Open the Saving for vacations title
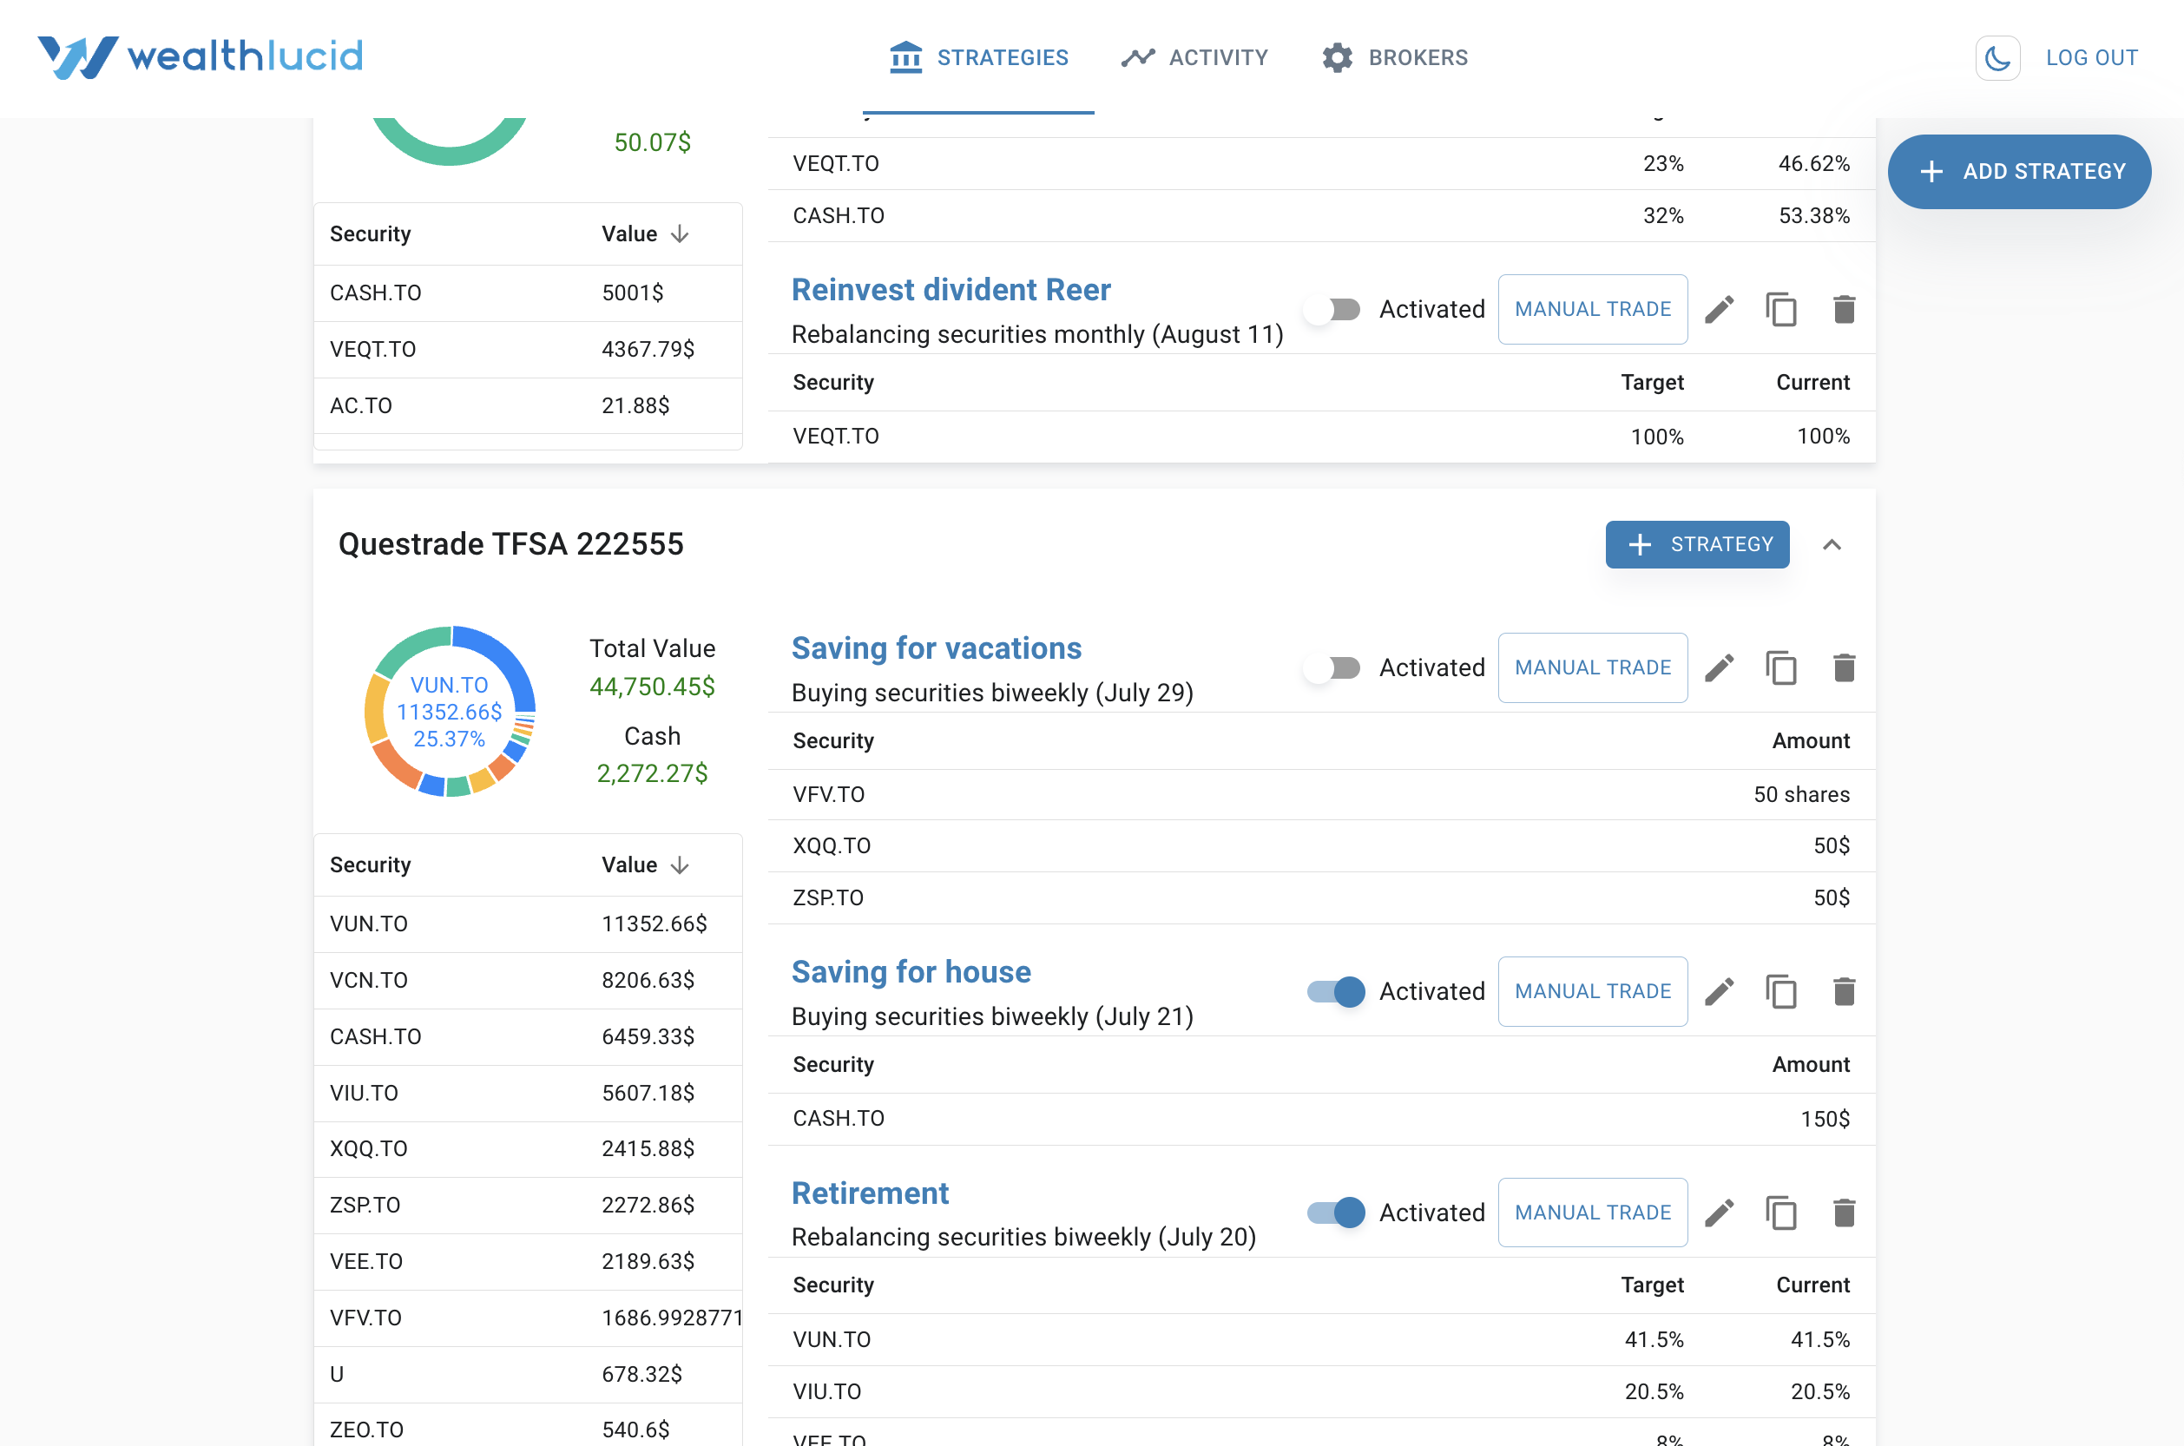Screen dimensions: 2184x1446 (x=936, y=648)
